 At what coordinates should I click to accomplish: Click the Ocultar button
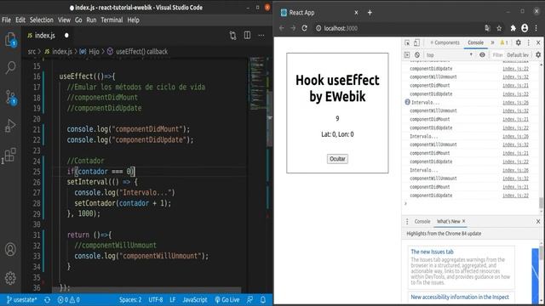[x=337, y=159]
